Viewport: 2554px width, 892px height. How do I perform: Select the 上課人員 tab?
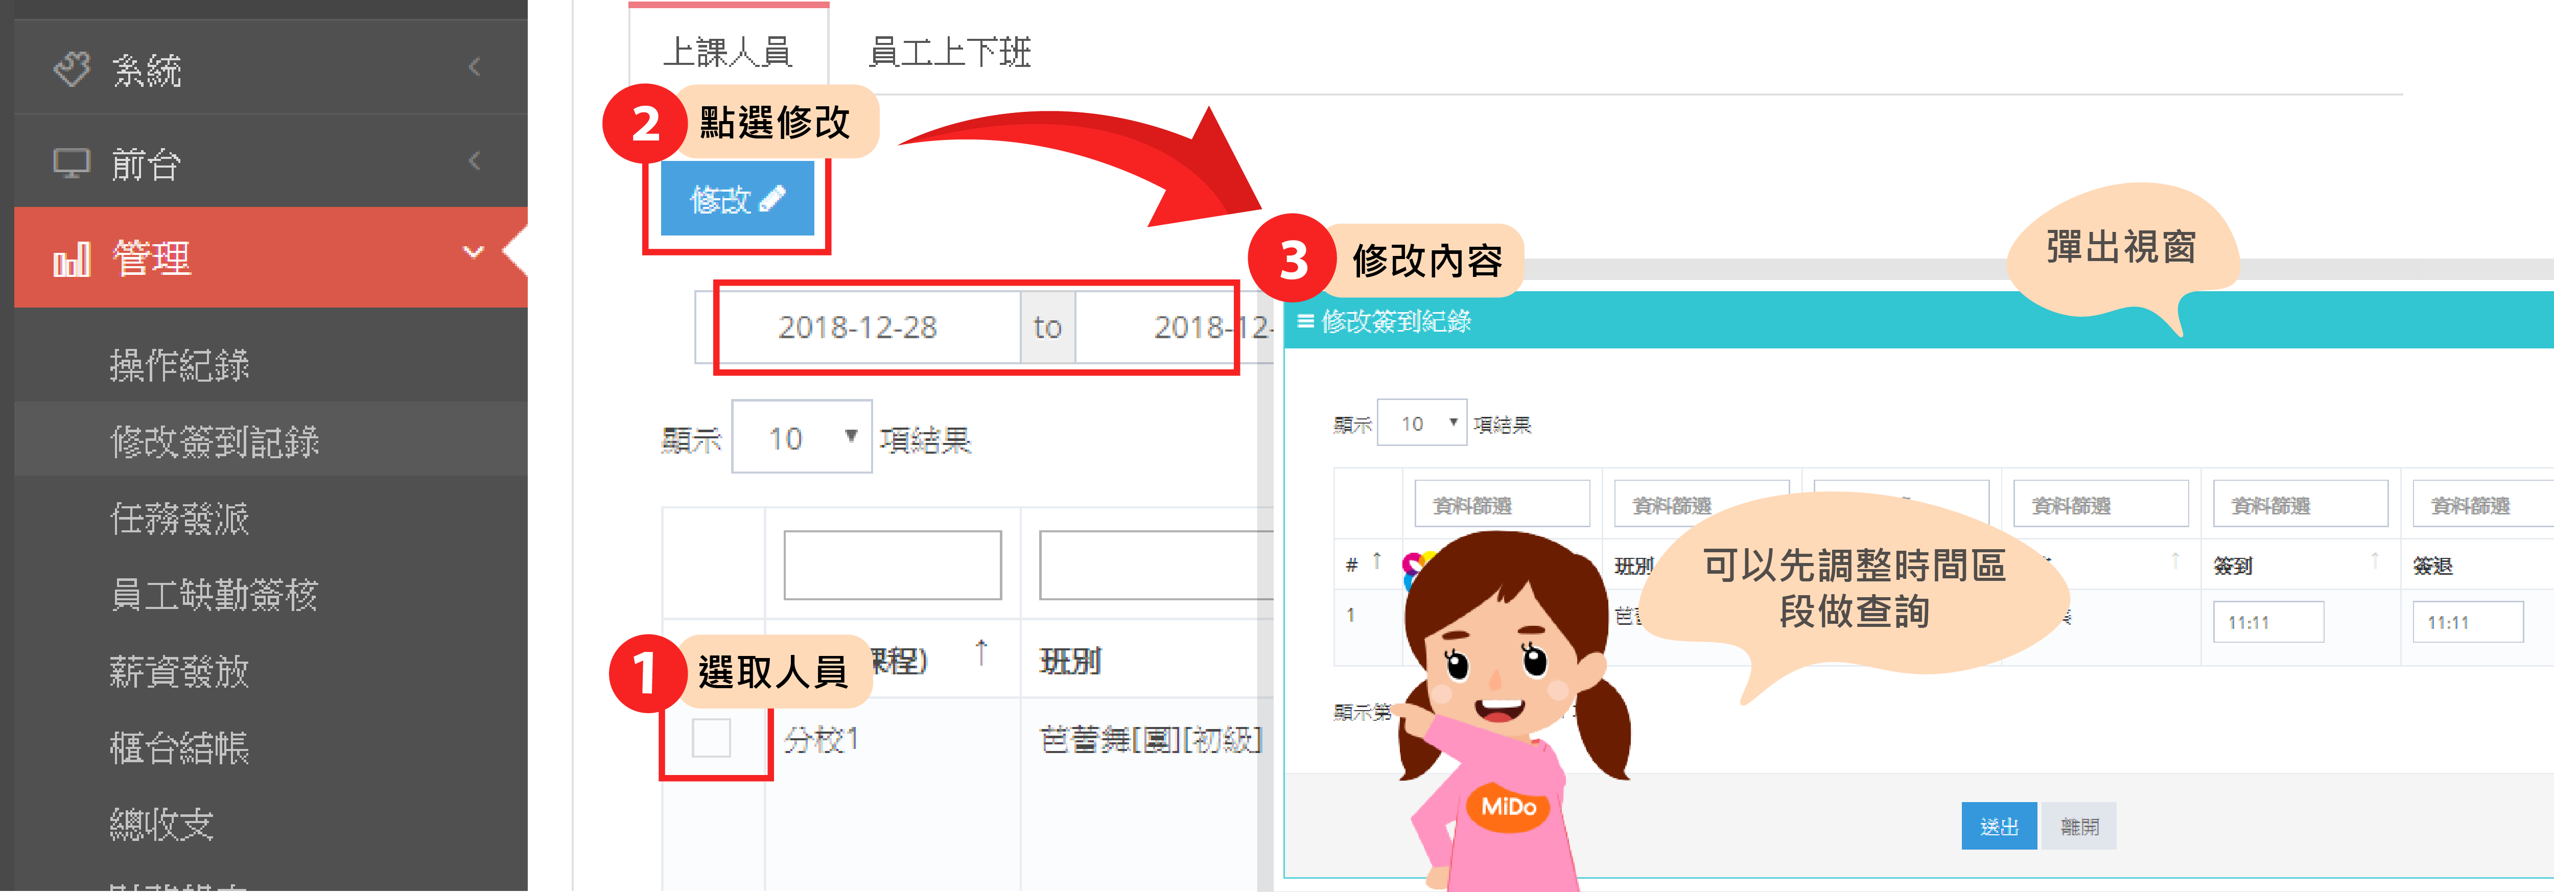(x=728, y=52)
